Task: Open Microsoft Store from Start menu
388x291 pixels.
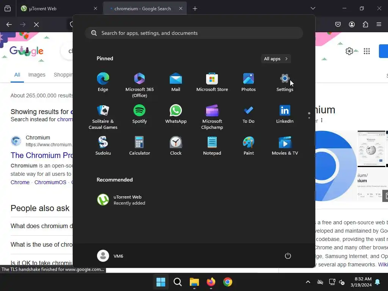Action: [212, 82]
